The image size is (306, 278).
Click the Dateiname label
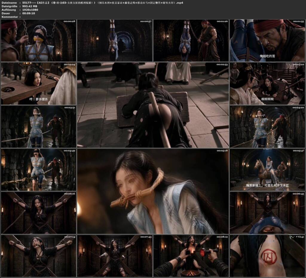tap(9, 3)
